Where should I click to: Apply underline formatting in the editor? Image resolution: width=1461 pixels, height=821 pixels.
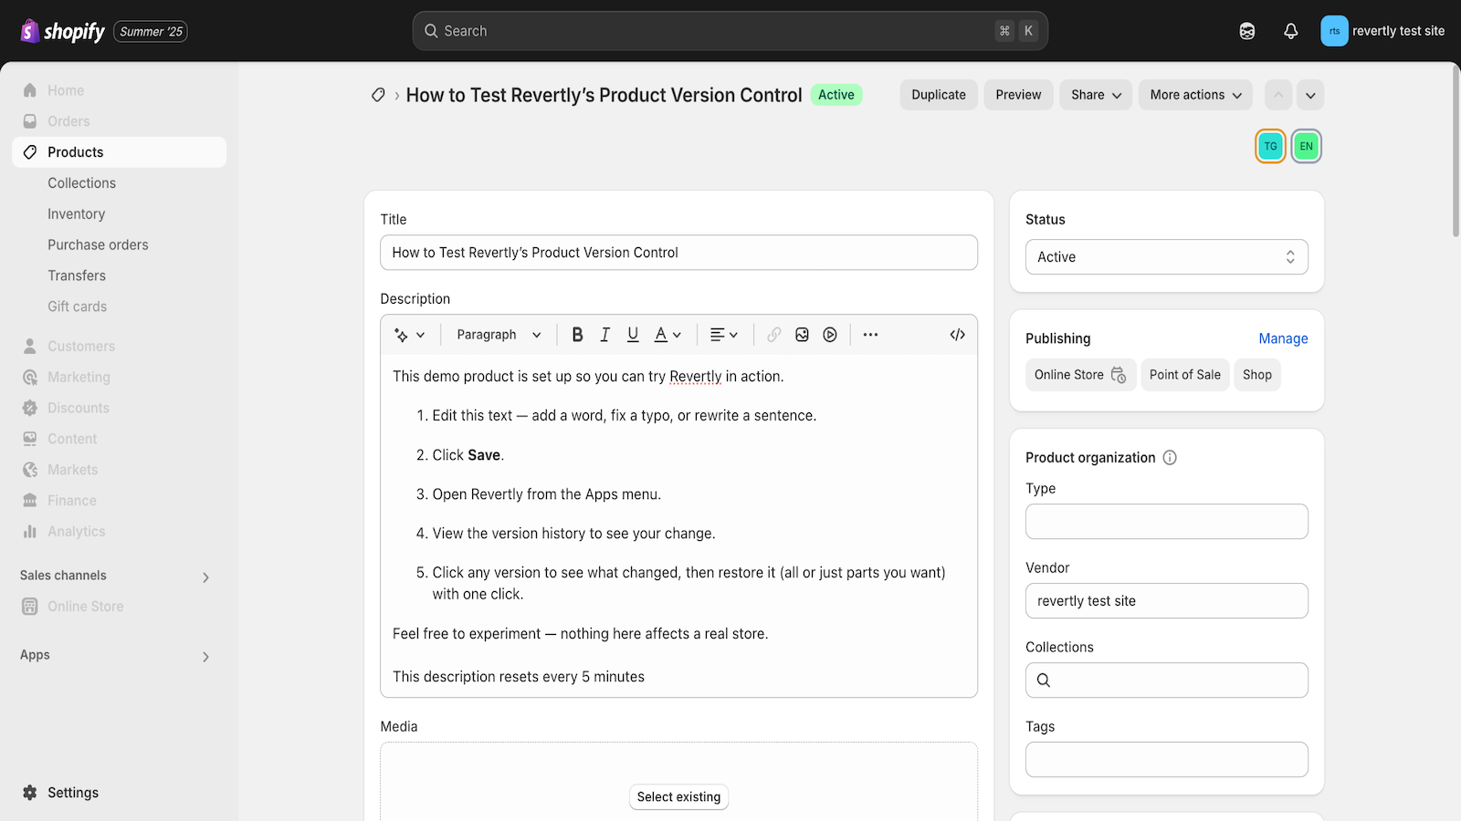(633, 334)
